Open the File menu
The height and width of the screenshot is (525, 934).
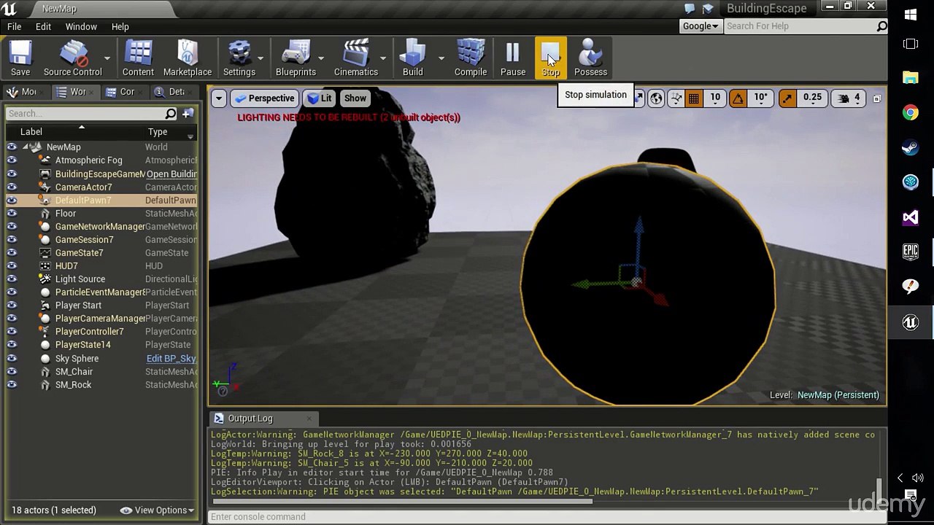coord(14,26)
